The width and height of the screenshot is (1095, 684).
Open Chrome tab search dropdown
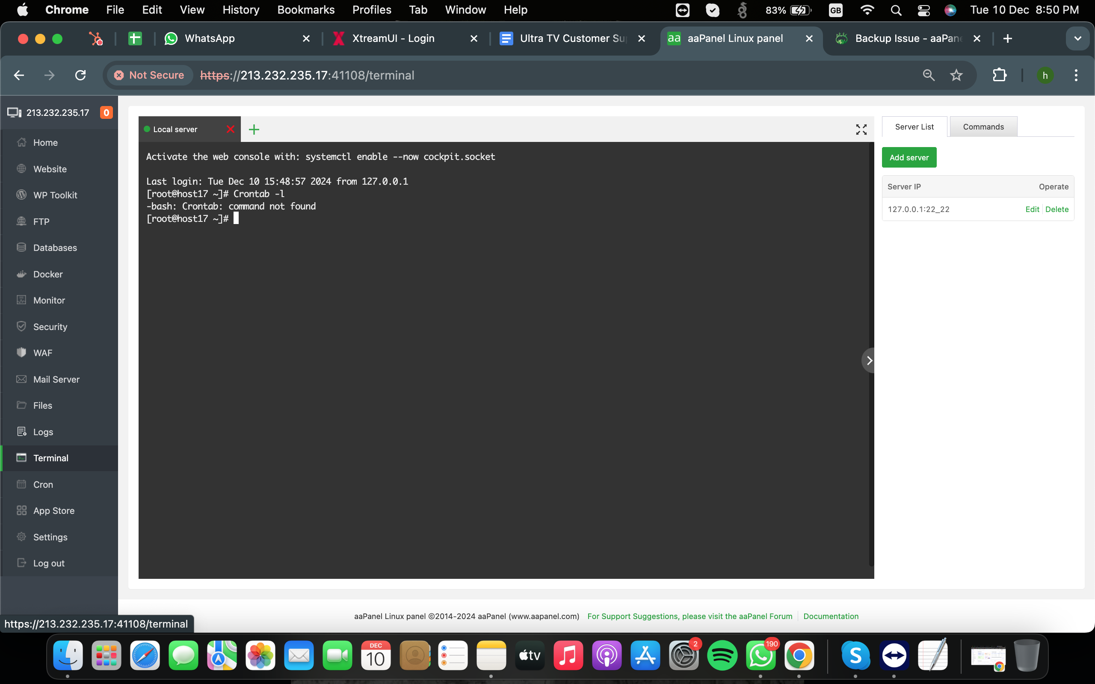tap(1077, 38)
